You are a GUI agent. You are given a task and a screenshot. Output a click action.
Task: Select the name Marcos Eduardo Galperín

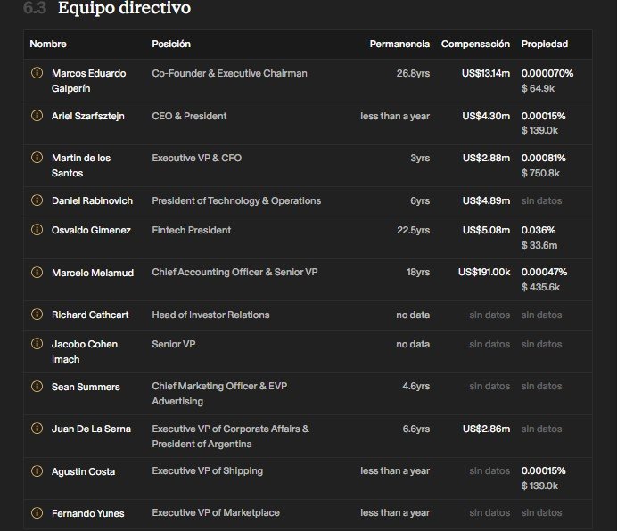[89, 81]
